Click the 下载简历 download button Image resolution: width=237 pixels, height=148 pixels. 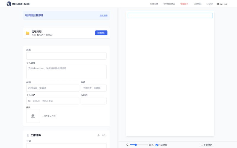[x=206, y=145]
